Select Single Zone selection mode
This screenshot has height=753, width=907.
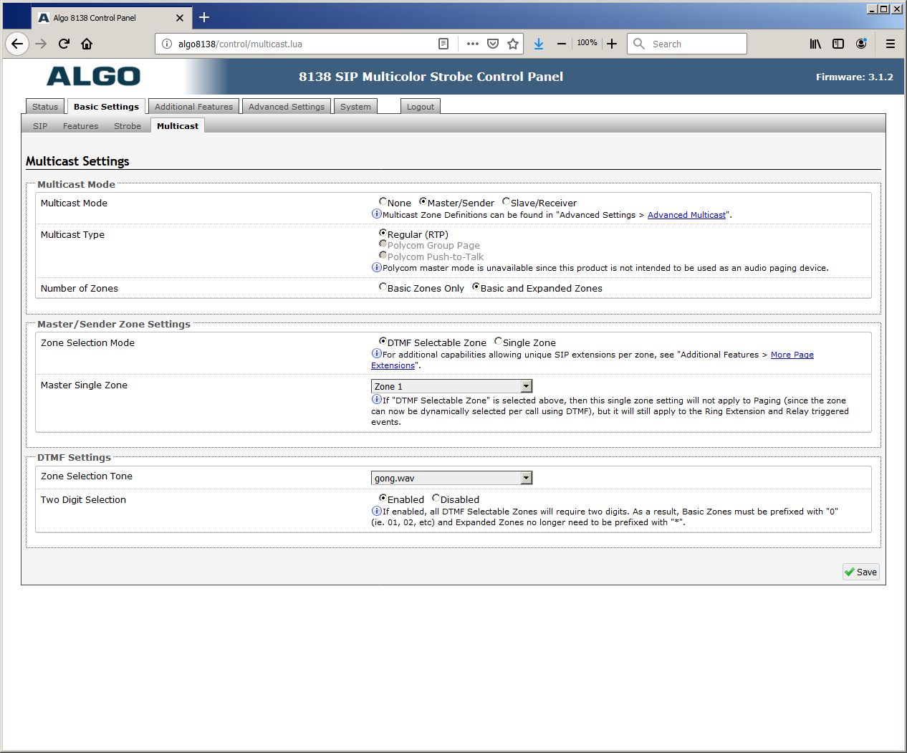tap(499, 342)
